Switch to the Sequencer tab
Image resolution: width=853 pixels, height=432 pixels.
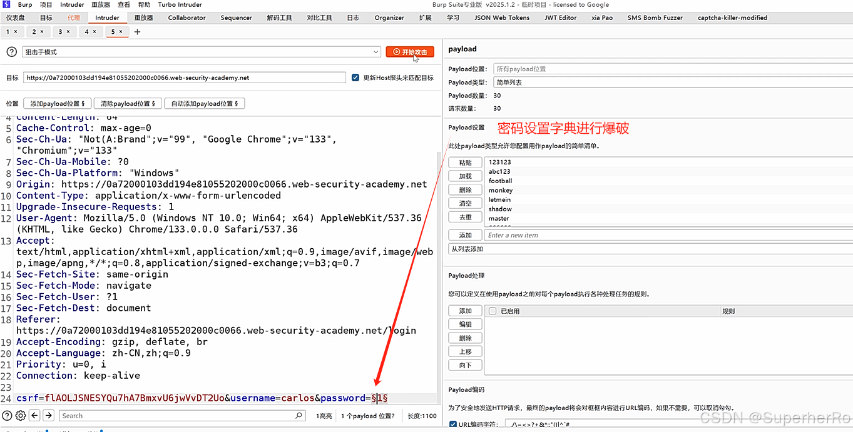(x=236, y=18)
